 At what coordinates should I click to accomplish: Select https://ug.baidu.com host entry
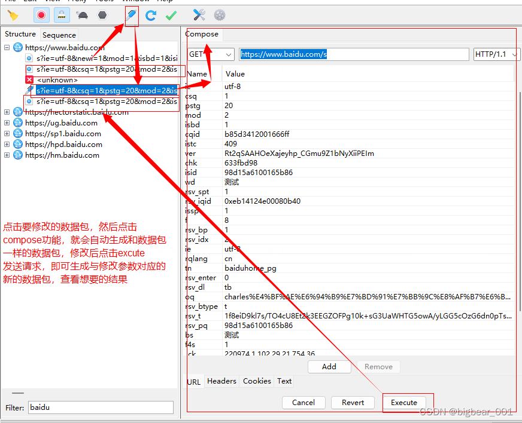click(x=61, y=123)
